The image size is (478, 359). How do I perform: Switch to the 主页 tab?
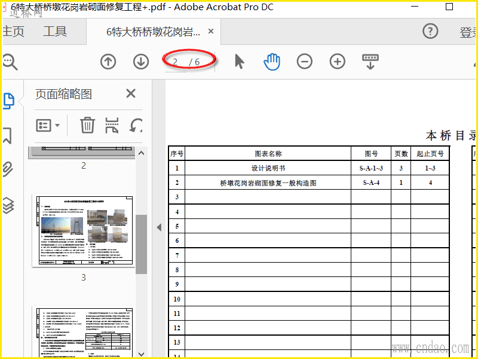tap(13, 31)
